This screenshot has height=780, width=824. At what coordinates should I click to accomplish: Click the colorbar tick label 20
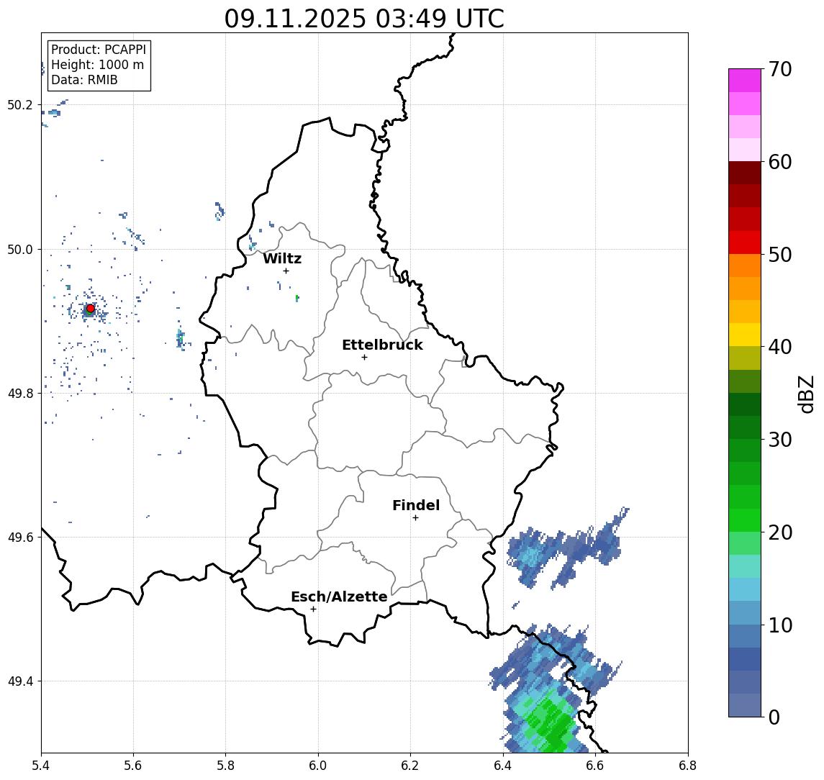coord(780,532)
